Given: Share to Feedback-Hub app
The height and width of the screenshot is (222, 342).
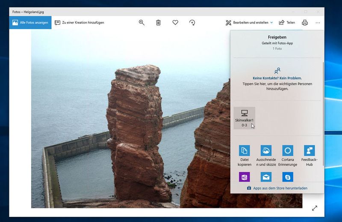Looking at the screenshot, I should pyautogui.click(x=309, y=156).
